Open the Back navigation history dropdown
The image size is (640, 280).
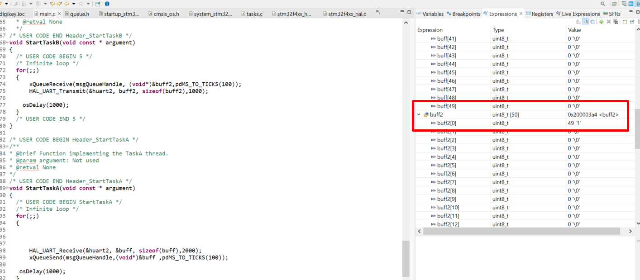click(73, 4)
